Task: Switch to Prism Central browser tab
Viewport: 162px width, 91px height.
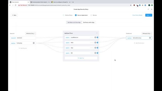Action: 19,2
